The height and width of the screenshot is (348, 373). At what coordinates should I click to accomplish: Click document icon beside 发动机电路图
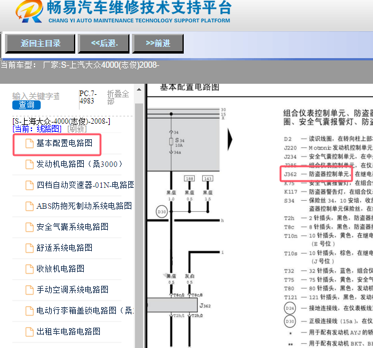click(x=30, y=164)
